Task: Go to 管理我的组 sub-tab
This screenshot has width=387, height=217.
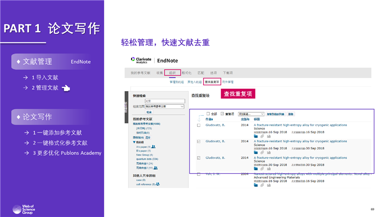Action: tap(177, 82)
